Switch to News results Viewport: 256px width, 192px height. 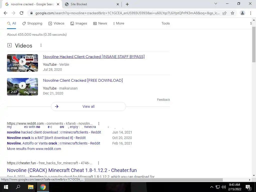coord(100,23)
